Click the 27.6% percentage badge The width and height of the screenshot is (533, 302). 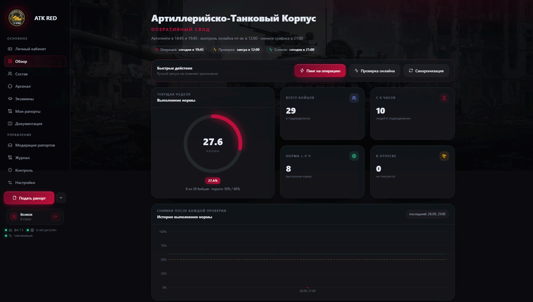click(x=213, y=181)
